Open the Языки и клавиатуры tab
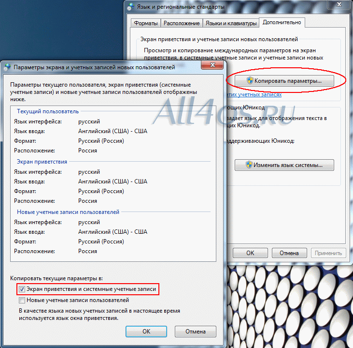 tap(231, 23)
